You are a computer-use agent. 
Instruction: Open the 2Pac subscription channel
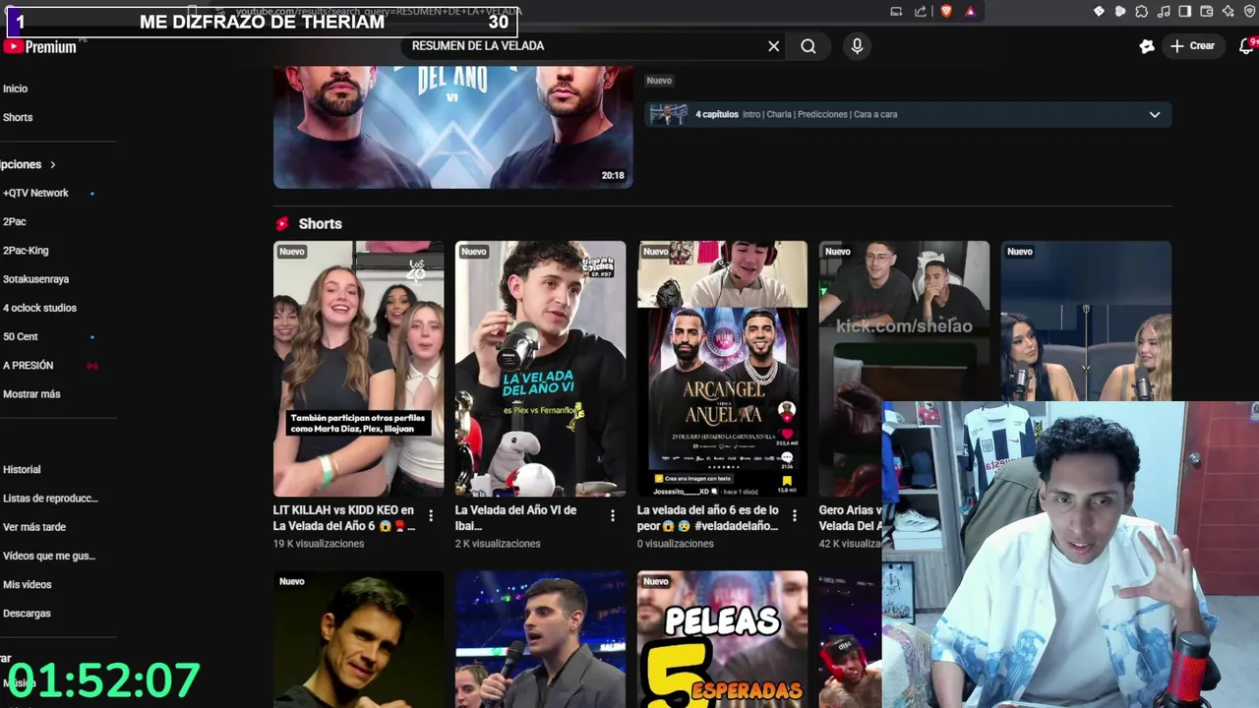[15, 221]
